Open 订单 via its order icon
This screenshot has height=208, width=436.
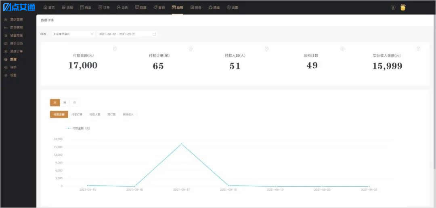pyautogui.click(x=100, y=8)
